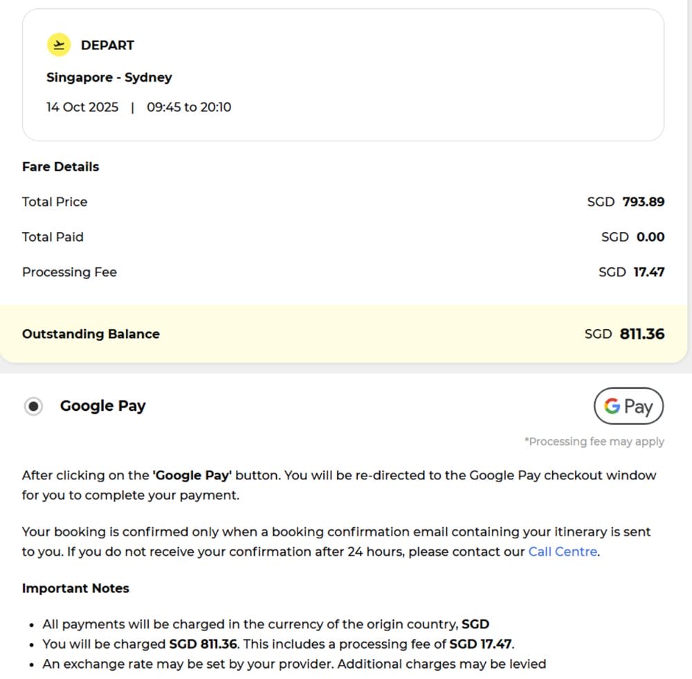Click the Important Notes heading
This screenshot has width=692, height=679.
click(x=75, y=588)
